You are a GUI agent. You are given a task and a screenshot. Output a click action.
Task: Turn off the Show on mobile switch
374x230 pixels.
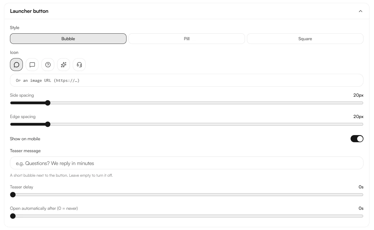coord(357,139)
